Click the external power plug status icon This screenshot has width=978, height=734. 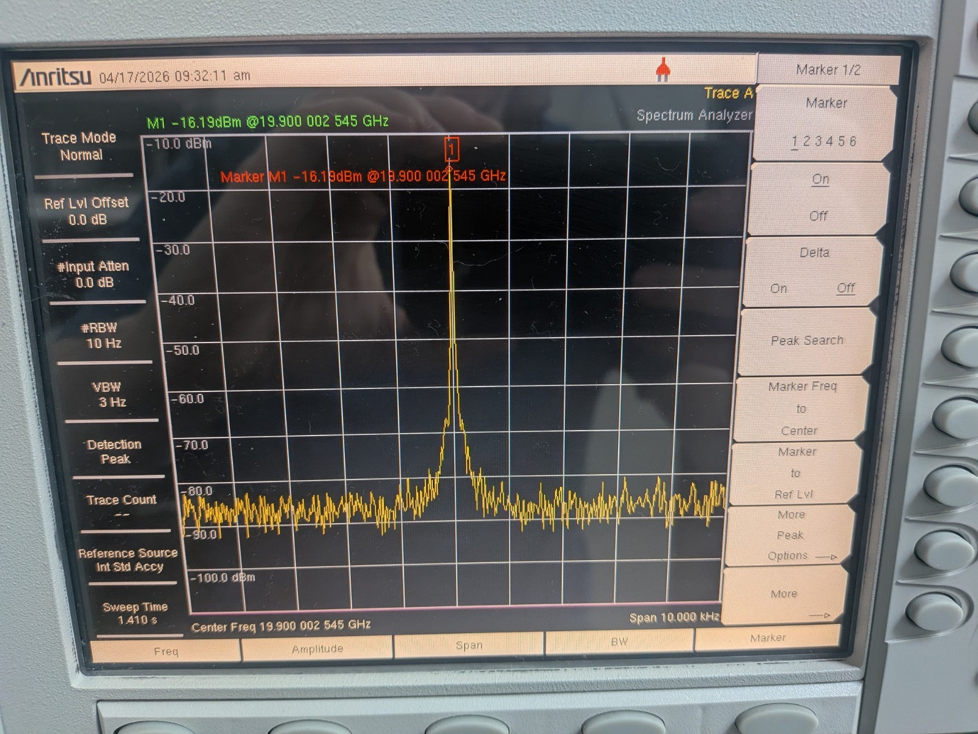click(x=663, y=70)
